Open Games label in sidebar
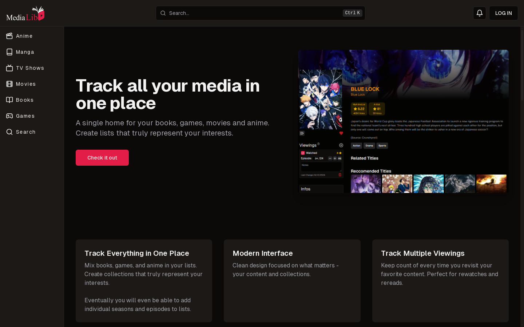 [25, 116]
